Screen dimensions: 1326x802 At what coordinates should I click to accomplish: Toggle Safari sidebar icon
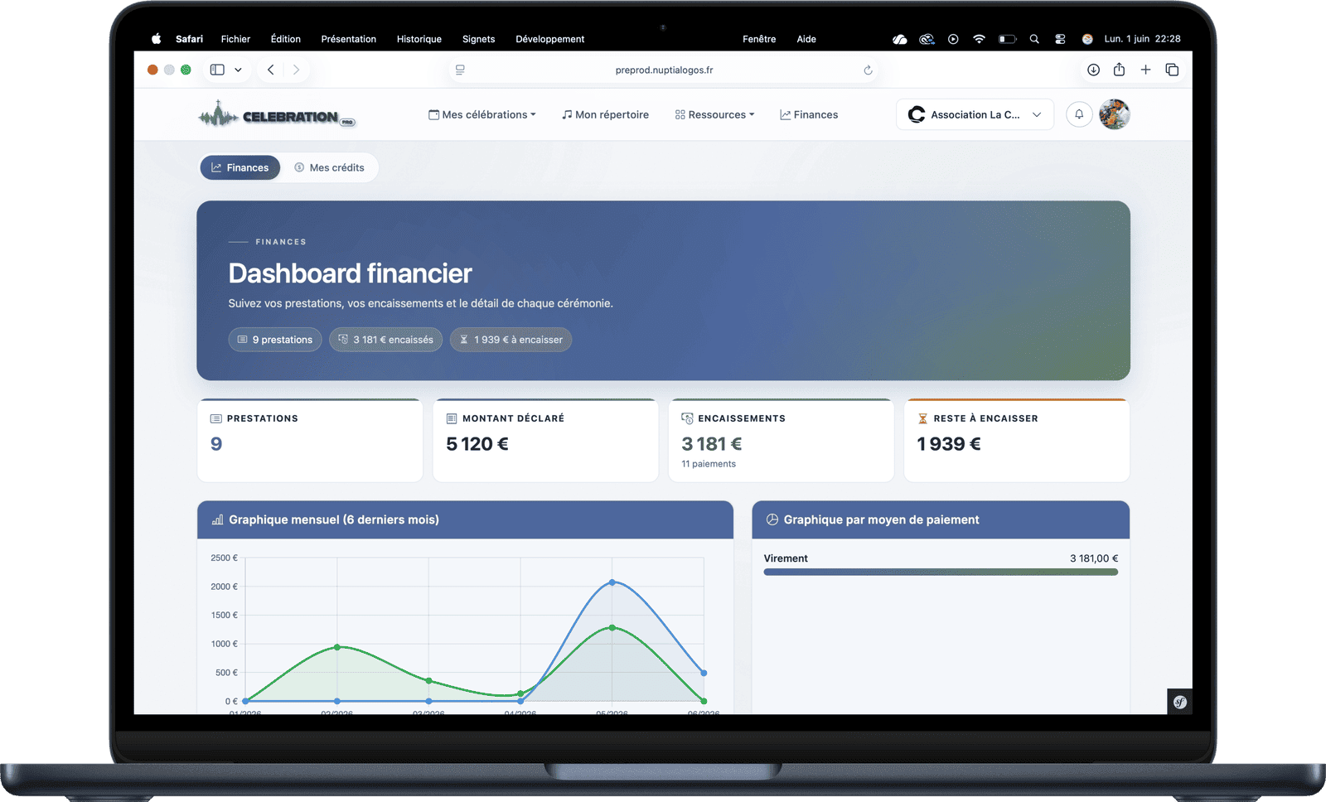(x=217, y=70)
